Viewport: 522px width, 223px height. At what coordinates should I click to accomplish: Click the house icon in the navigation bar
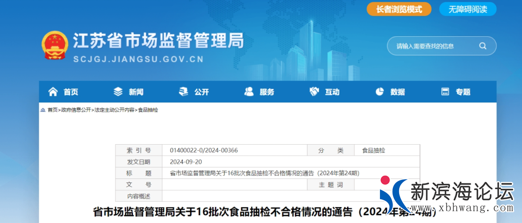click(52, 92)
